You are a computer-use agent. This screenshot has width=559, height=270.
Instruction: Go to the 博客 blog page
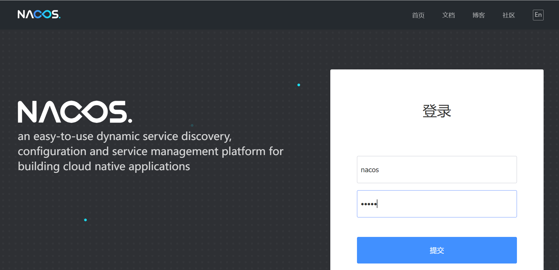(478, 15)
